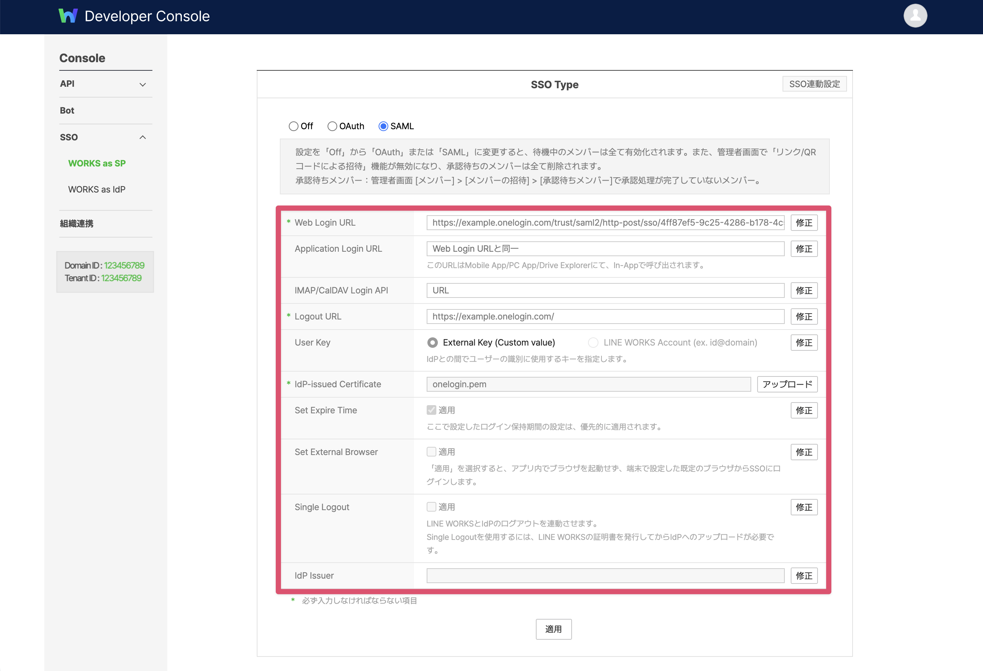Focus the Application Login URL input field

click(605, 249)
